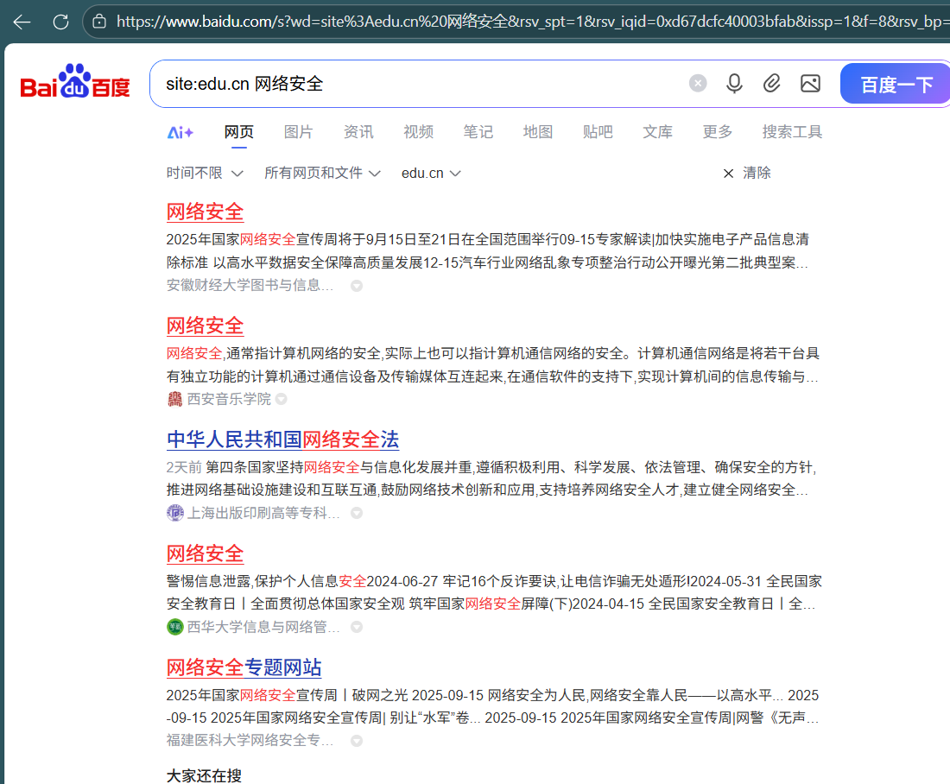Open 搜索工具 options

[x=792, y=132]
